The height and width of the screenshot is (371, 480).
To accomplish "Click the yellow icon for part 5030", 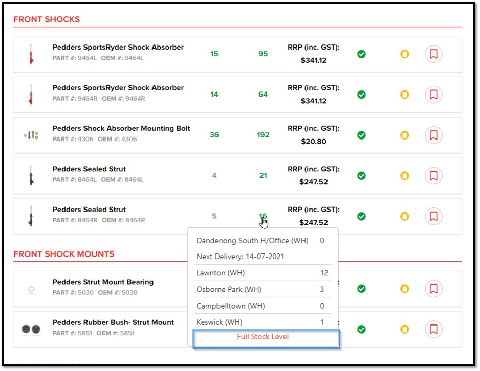I will [404, 289].
